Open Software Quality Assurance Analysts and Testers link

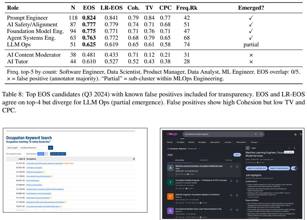click(x=45, y=202)
